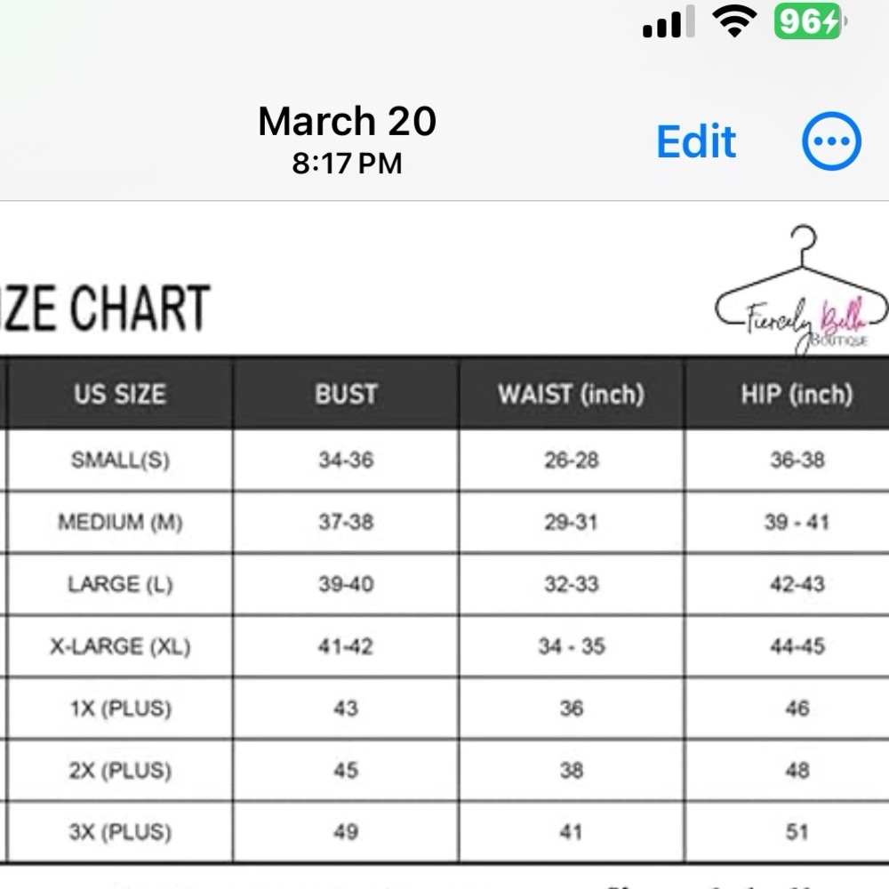Tap the 8:17 PM timestamp
This screenshot has width=889, height=889.
click(347, 164)
